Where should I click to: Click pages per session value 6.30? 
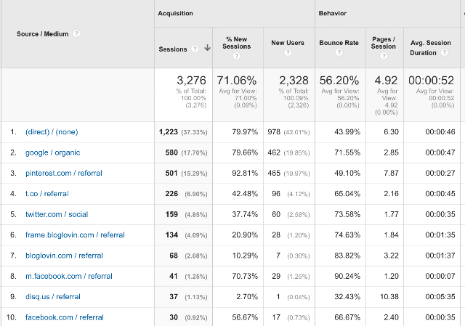pyautogui.click(x=391, y=132)
